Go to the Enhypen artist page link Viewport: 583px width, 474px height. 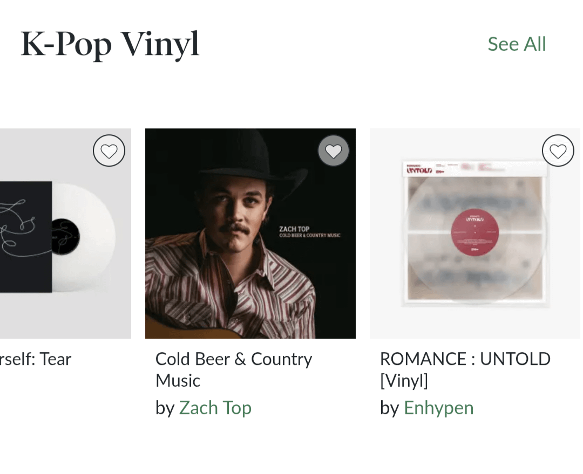438,408
